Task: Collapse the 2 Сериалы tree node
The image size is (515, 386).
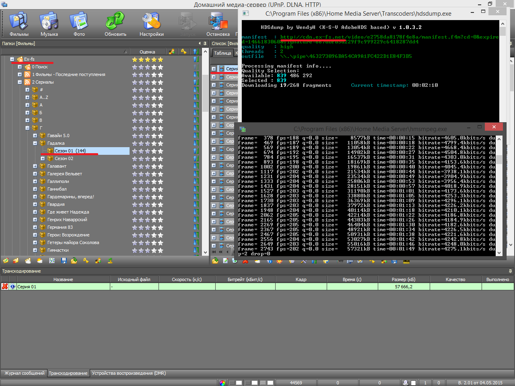Action: 20,82
